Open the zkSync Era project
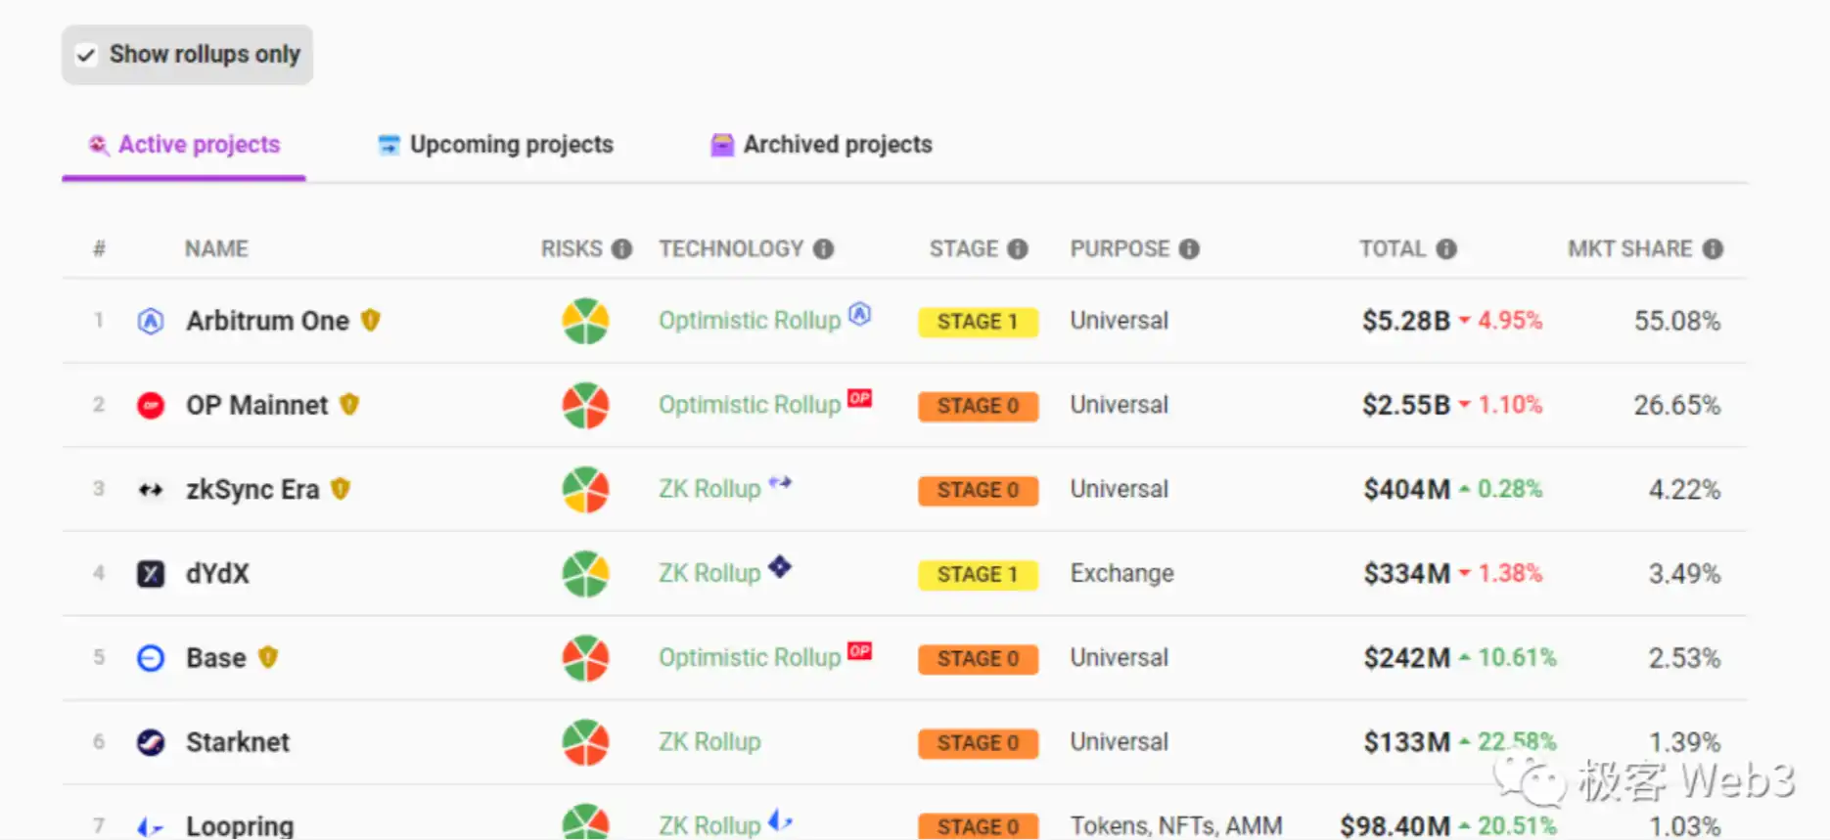 pos(252,489)
